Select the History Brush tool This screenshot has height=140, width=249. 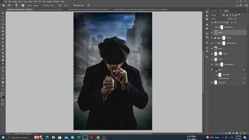coord(3,49)
